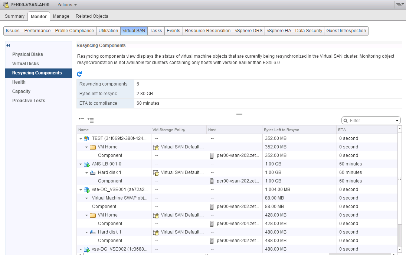The height and width of the screenshot is (255, 406).
Task: Click the host icon in the 1.00 GB Component row
Action: point(212,181)
